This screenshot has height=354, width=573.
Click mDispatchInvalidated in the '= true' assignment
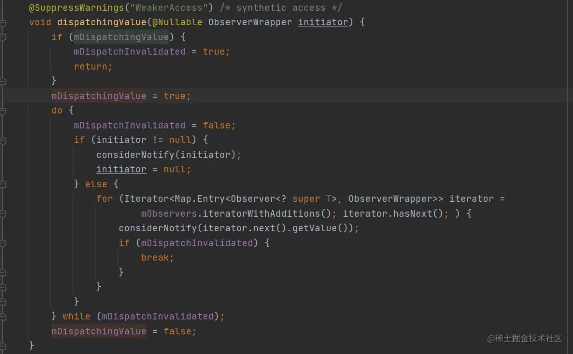point(130,51)
